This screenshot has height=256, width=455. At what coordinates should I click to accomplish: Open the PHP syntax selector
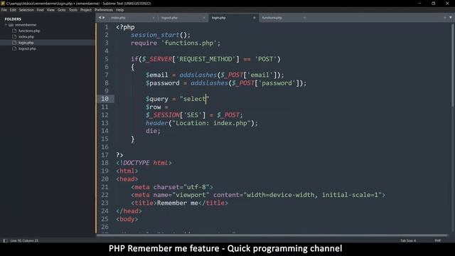[438, 240]
